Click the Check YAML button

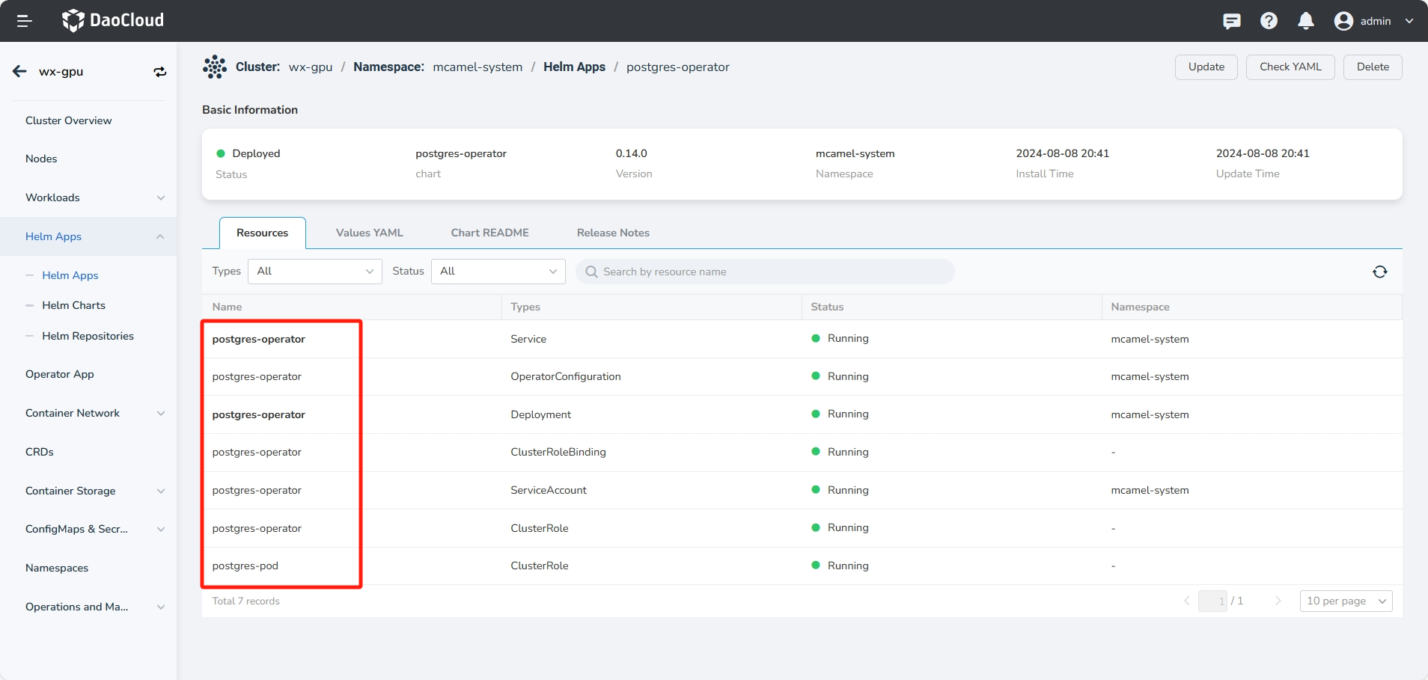[1290, 67]
